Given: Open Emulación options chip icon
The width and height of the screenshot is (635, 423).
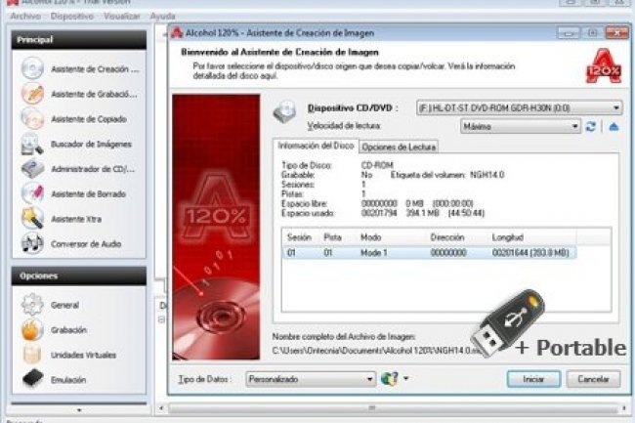Looking at the screenshot, I should (32, 379).
